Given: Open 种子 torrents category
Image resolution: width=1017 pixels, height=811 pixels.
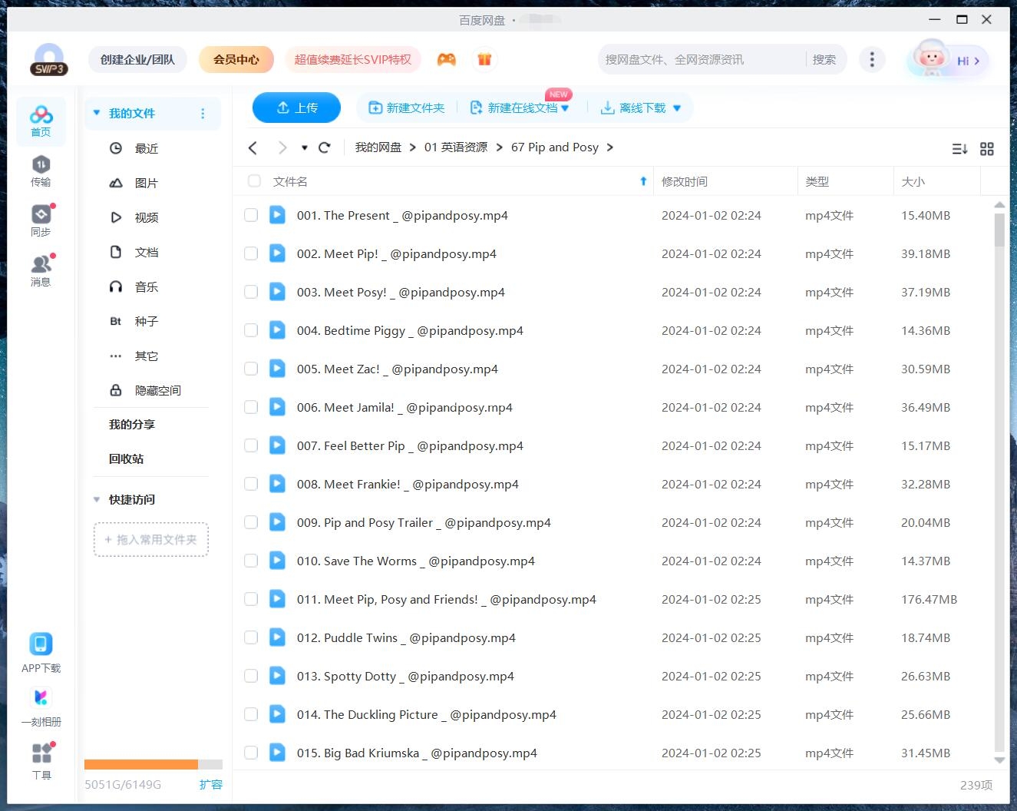Looking at the screenshot, I should 146,321.
